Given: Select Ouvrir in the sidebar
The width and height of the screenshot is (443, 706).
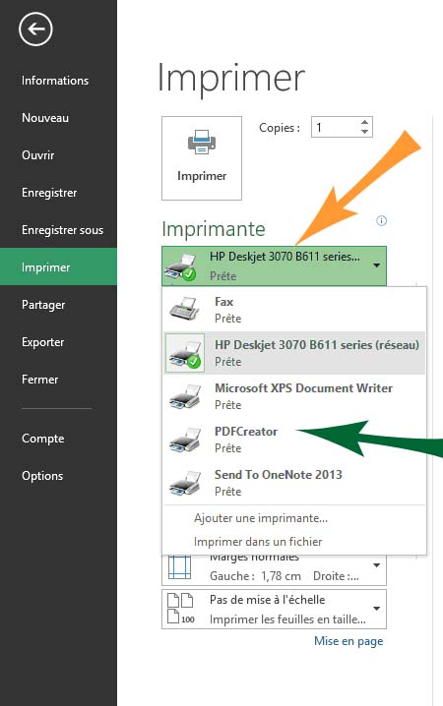Looking at the screenshot, I should (x=37, y=155).
